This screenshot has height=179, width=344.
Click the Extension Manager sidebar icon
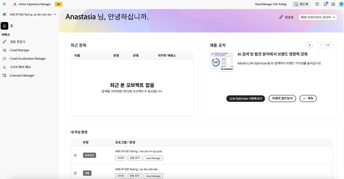tap(5, 75)
